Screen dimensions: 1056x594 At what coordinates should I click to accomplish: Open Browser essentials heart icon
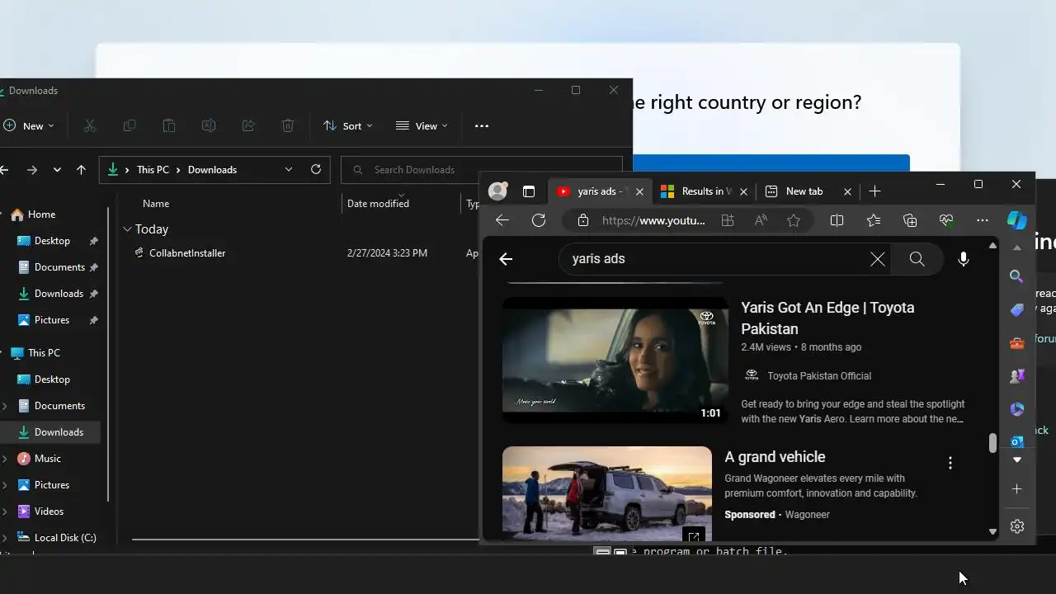click(946, 220)
